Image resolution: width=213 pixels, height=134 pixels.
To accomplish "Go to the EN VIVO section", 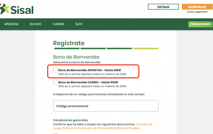I will click(36, 24).
